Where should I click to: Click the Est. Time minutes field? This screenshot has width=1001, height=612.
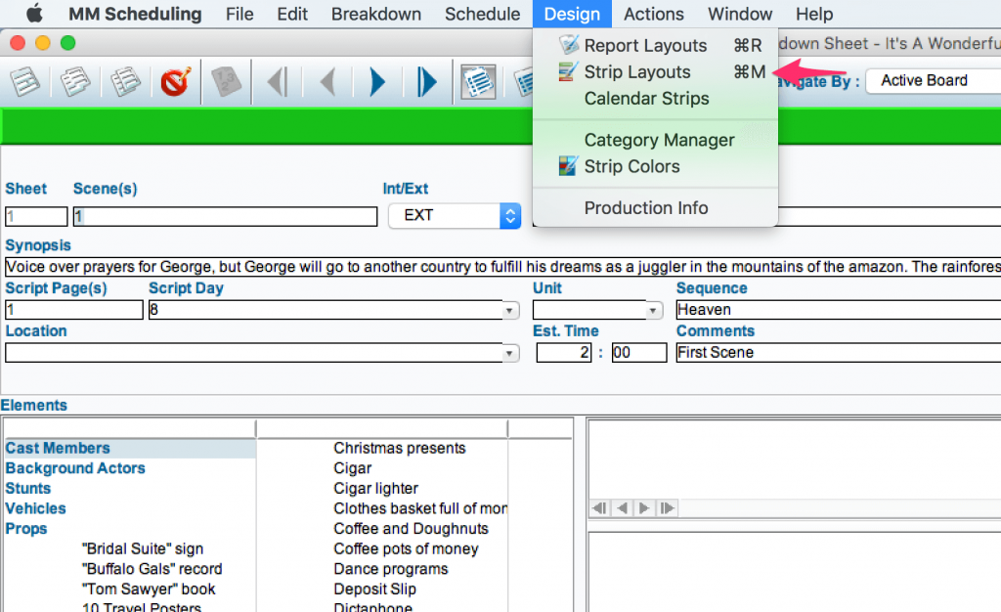tap(639, 352)
